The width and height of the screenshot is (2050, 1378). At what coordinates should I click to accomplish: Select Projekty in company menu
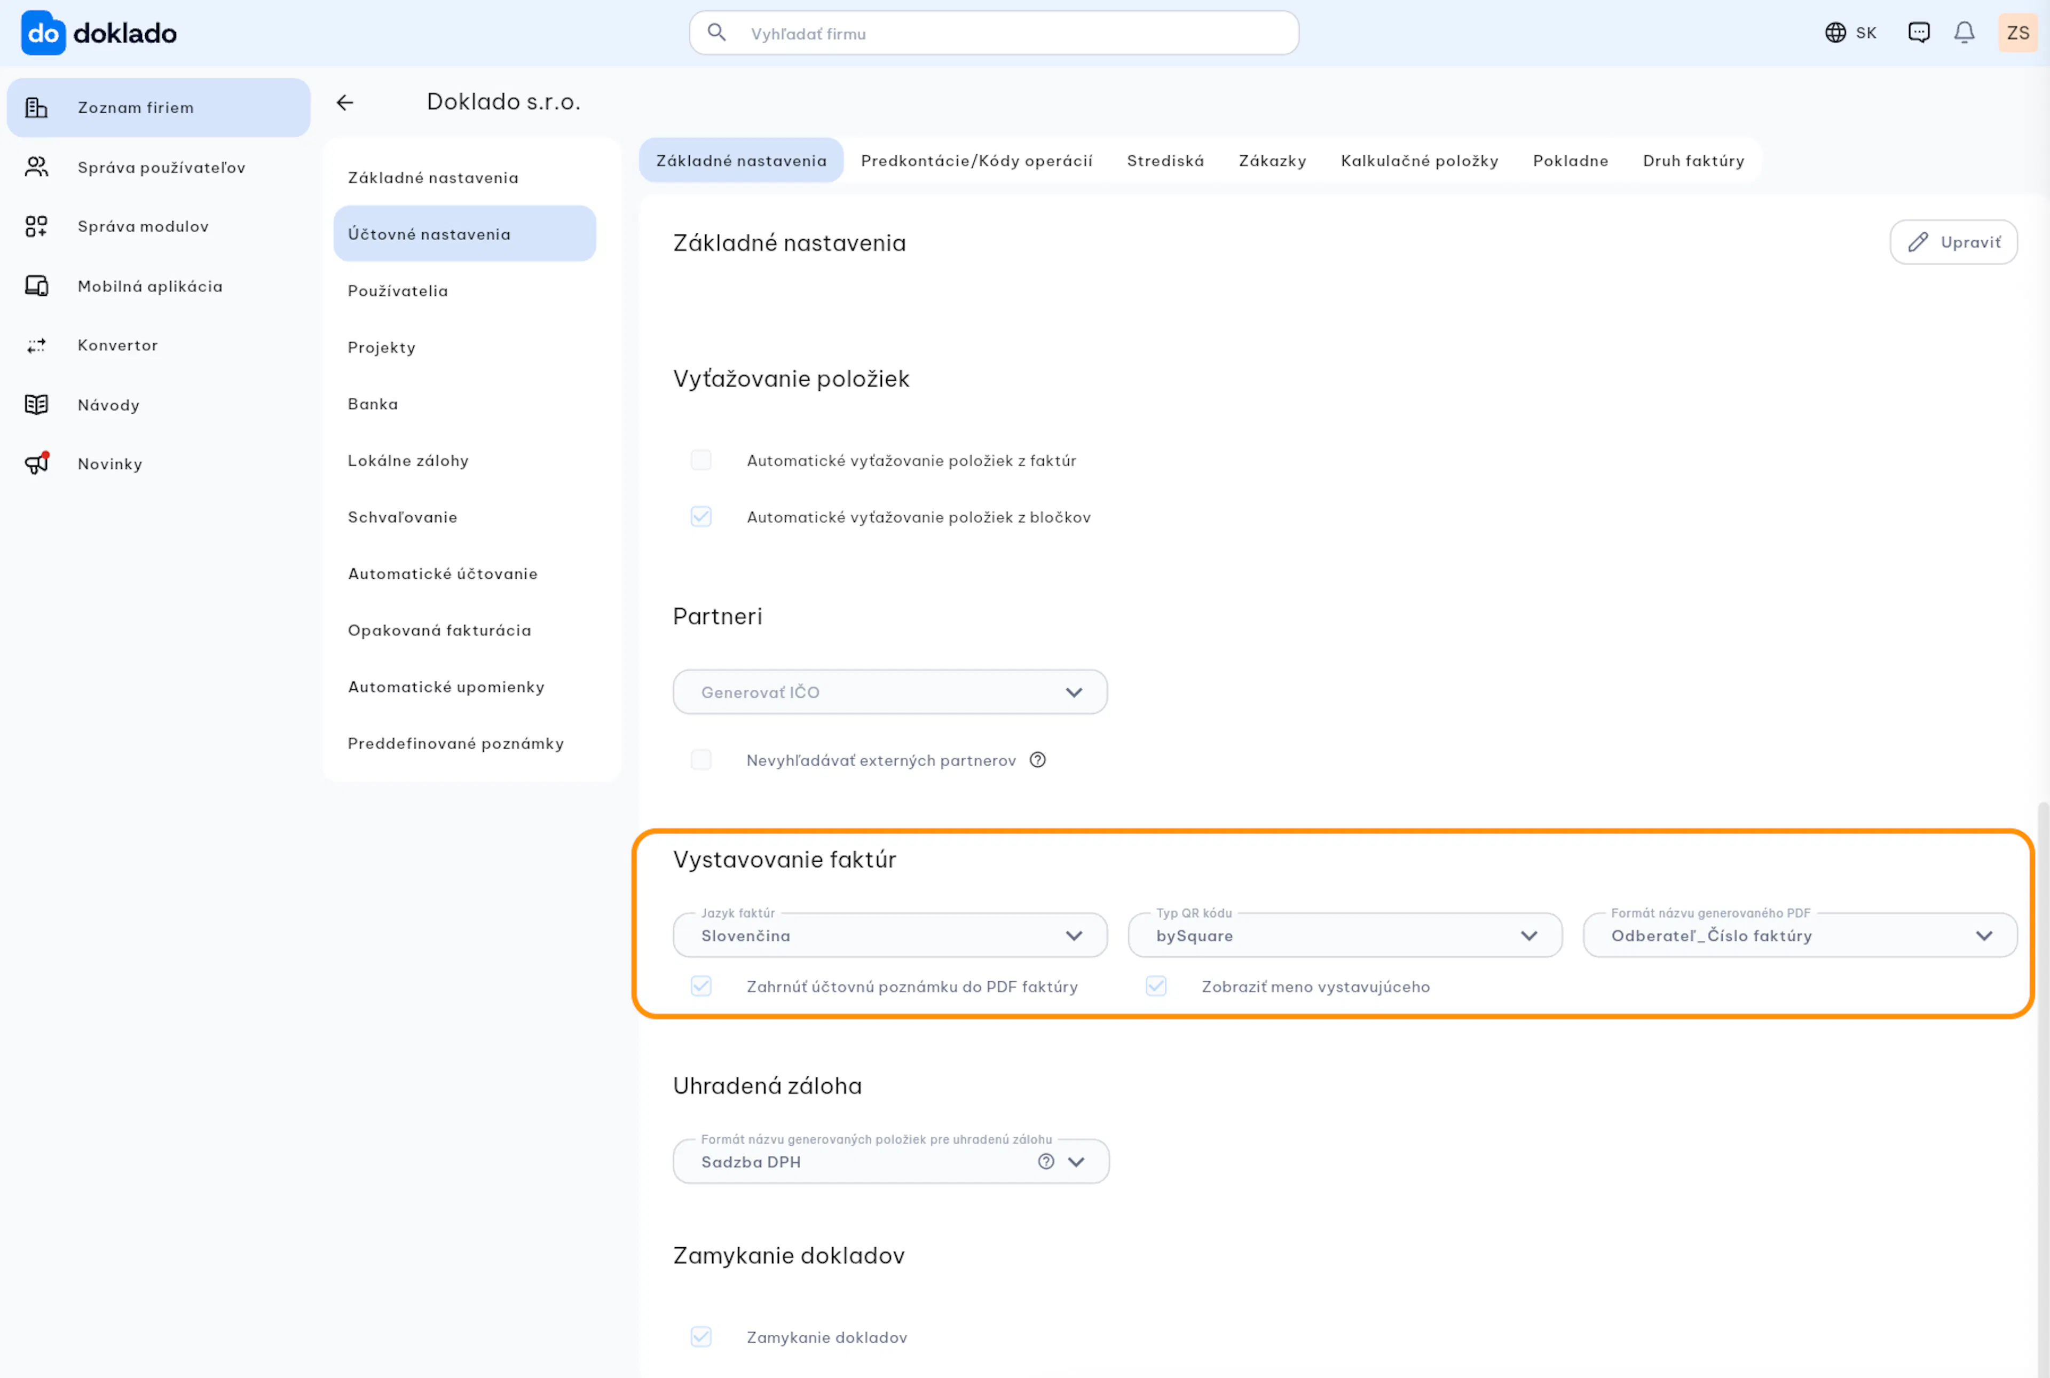(465, 347)
